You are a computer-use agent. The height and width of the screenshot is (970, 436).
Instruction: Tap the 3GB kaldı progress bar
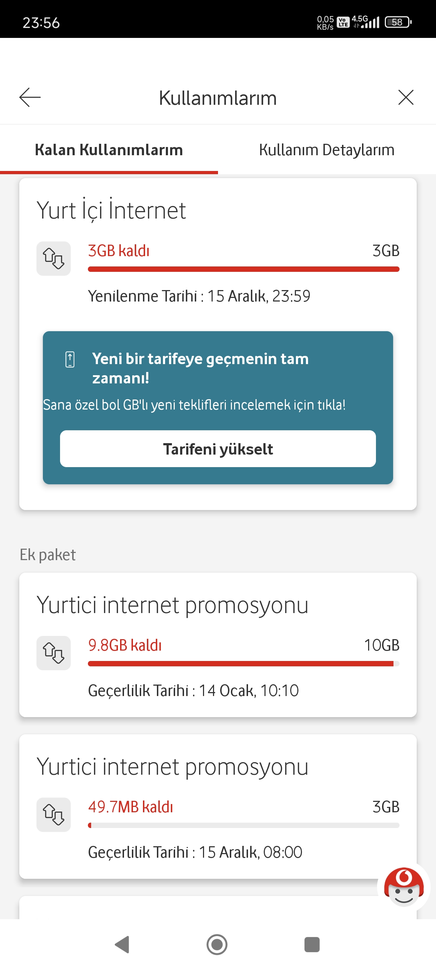[x=243, y=269]
